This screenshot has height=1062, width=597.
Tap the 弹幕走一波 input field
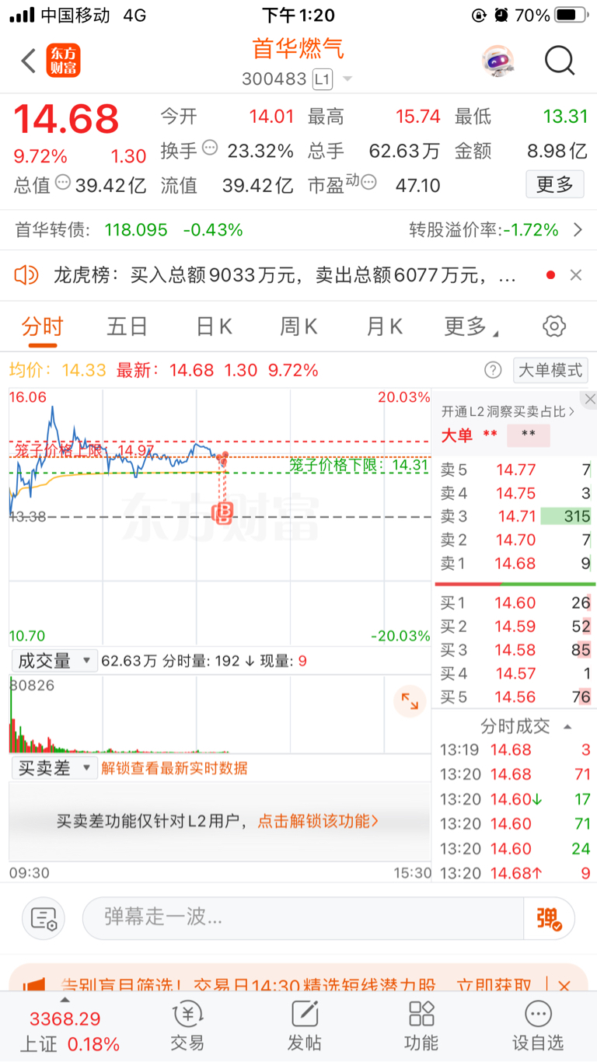(303, 918)
